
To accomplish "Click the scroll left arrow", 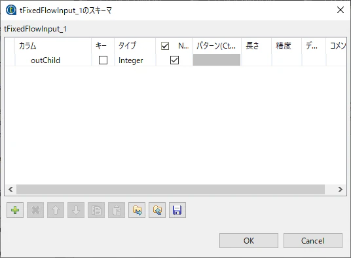I will coord(10,190).
